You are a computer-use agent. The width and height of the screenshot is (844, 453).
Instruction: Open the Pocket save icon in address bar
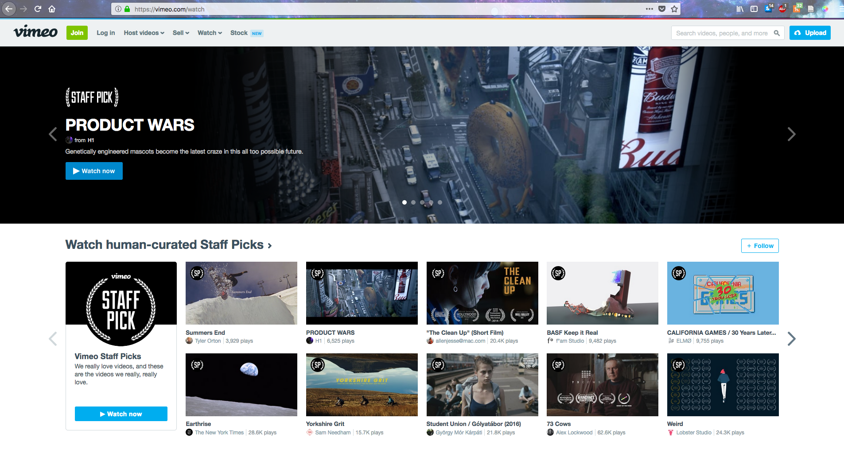tap(662, 9)
